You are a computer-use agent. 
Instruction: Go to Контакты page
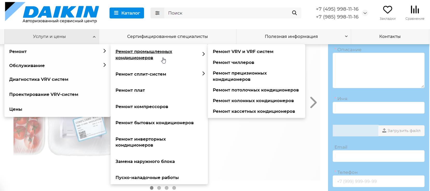click(x=390, y=37)
